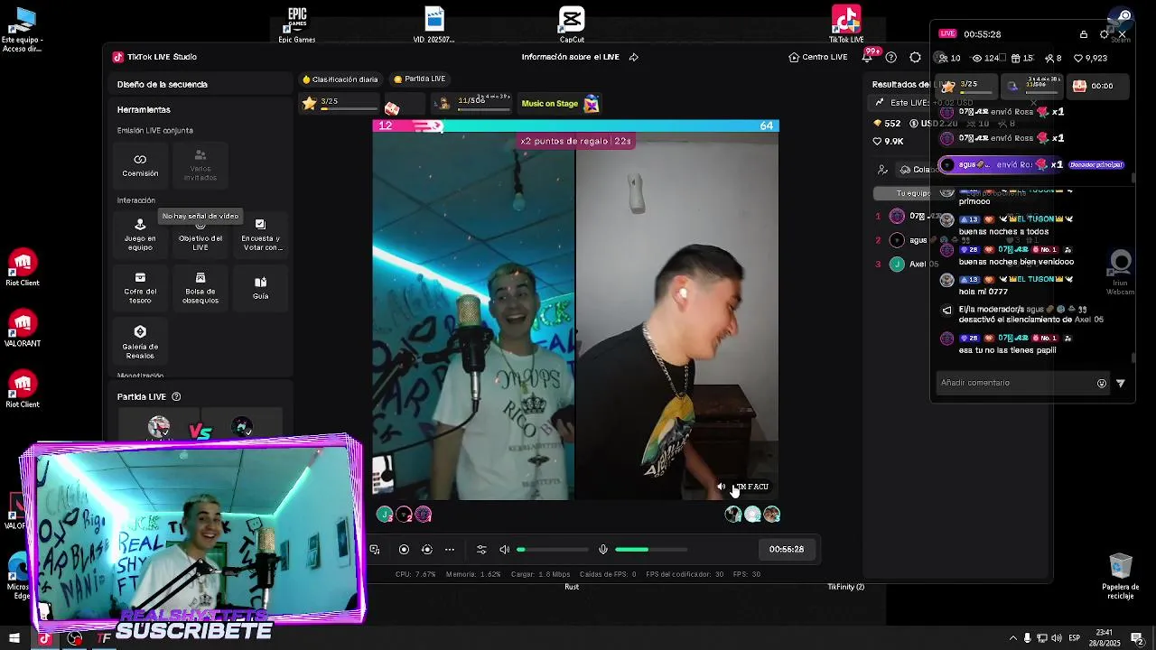Click the record button in bottom toolbar

click(404, 549)
